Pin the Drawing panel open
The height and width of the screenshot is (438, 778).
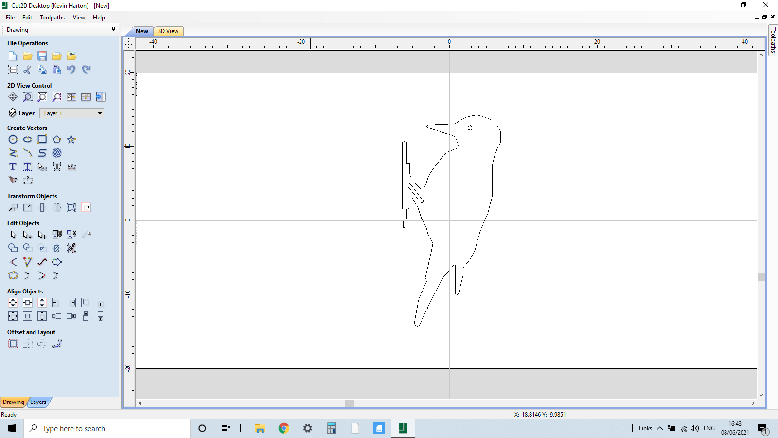(x=113, y=29)
